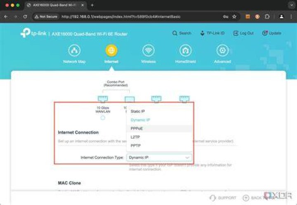The height and width of the screenshot is (205, 297).
Task: Click Log Out in header
Action: tap(243, 33)
